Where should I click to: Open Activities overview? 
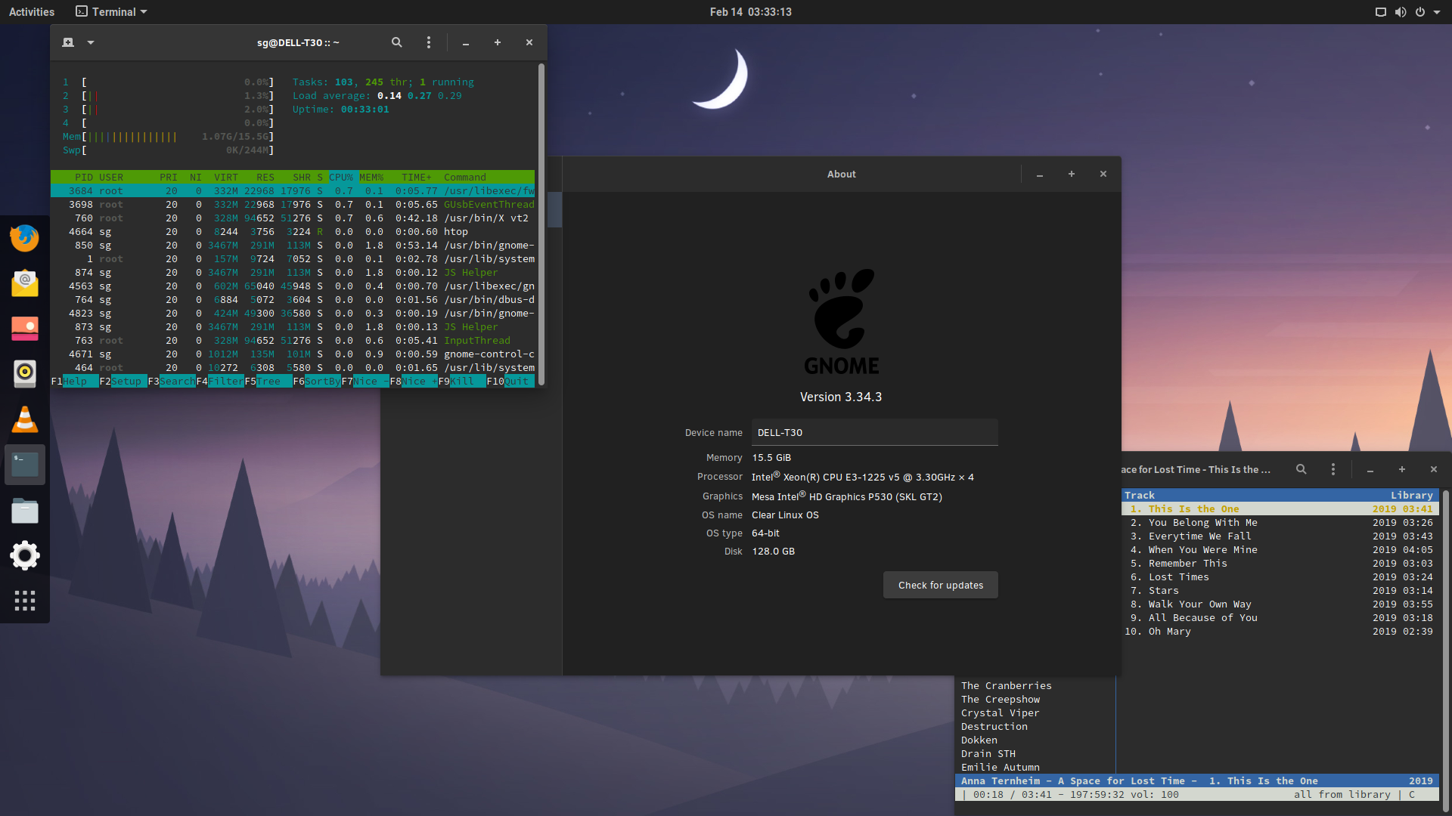32,12
